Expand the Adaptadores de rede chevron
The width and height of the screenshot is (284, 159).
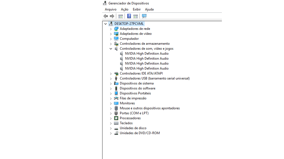(111, 29)
